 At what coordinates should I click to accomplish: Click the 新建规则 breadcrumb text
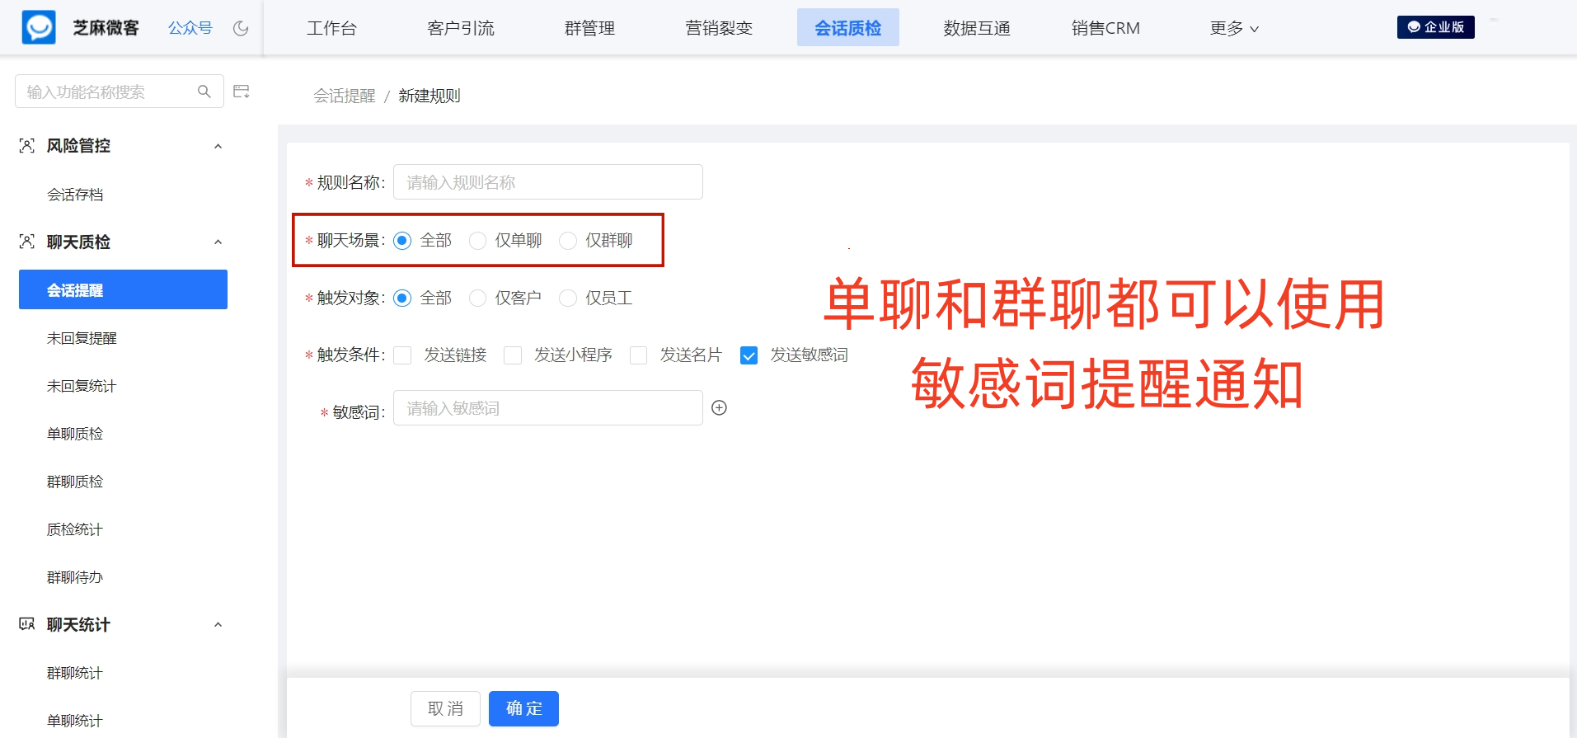coord(429,96)
